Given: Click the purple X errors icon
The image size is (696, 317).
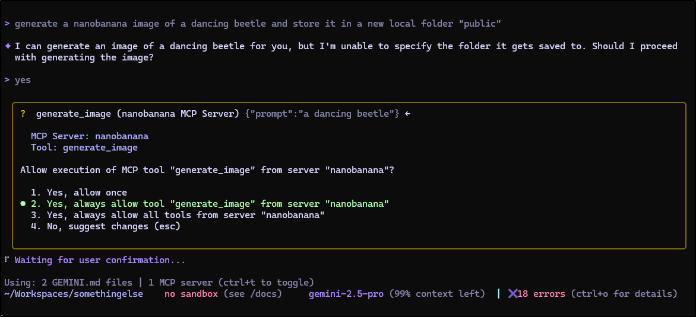Looking at the screenshot, I should pos(513,294).
